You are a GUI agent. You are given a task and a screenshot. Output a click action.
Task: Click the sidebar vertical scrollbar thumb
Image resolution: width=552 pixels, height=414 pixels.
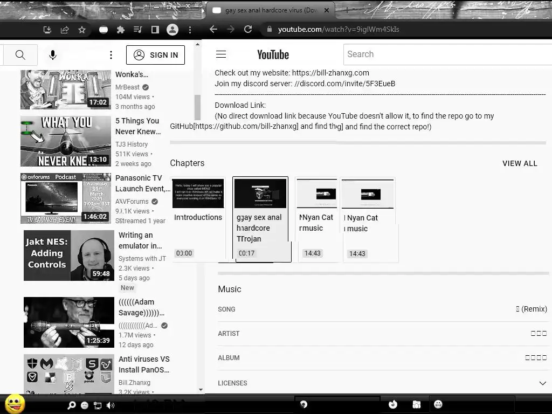click(197, 107)
